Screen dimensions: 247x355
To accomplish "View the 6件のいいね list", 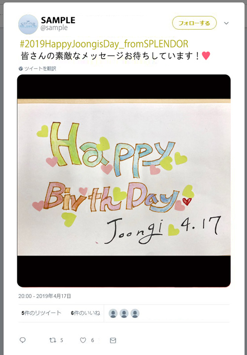I will tap(85, 313).
